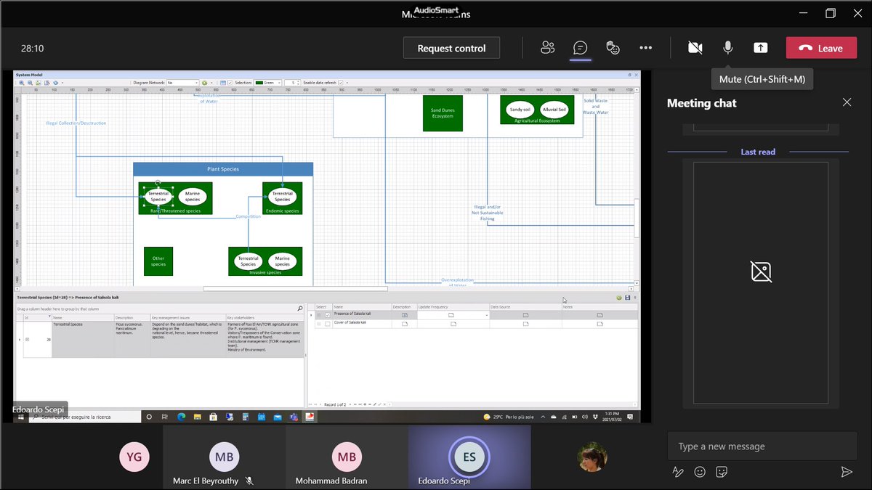Click taskbar search box in shared screen
The width and height of the screenshot is (872, 490).
coord(84,417)
